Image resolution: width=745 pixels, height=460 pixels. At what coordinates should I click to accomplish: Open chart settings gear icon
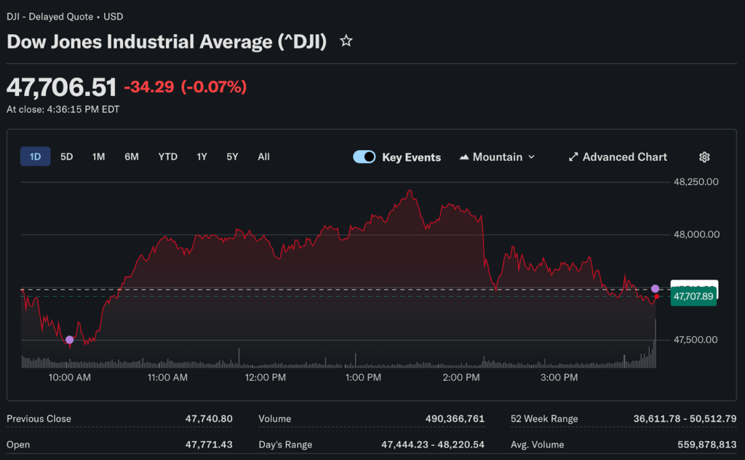point(704,157)
